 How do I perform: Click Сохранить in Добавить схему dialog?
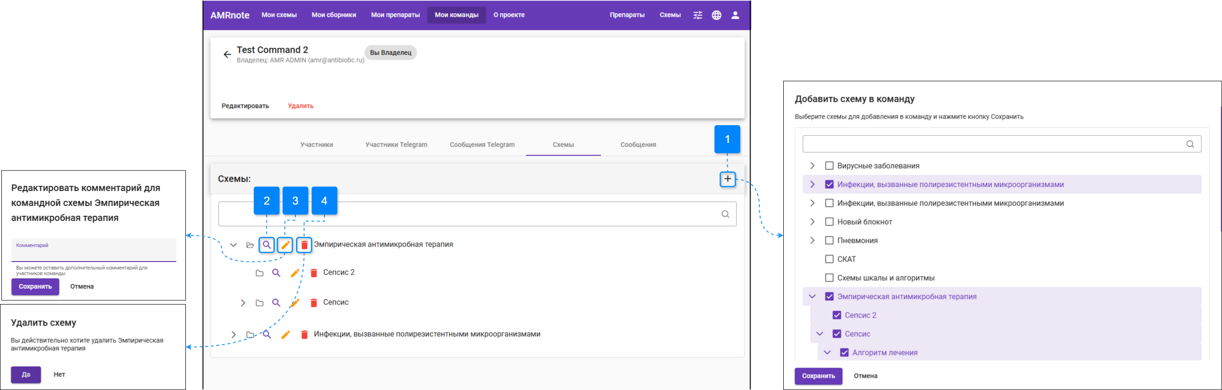point(818,376)
